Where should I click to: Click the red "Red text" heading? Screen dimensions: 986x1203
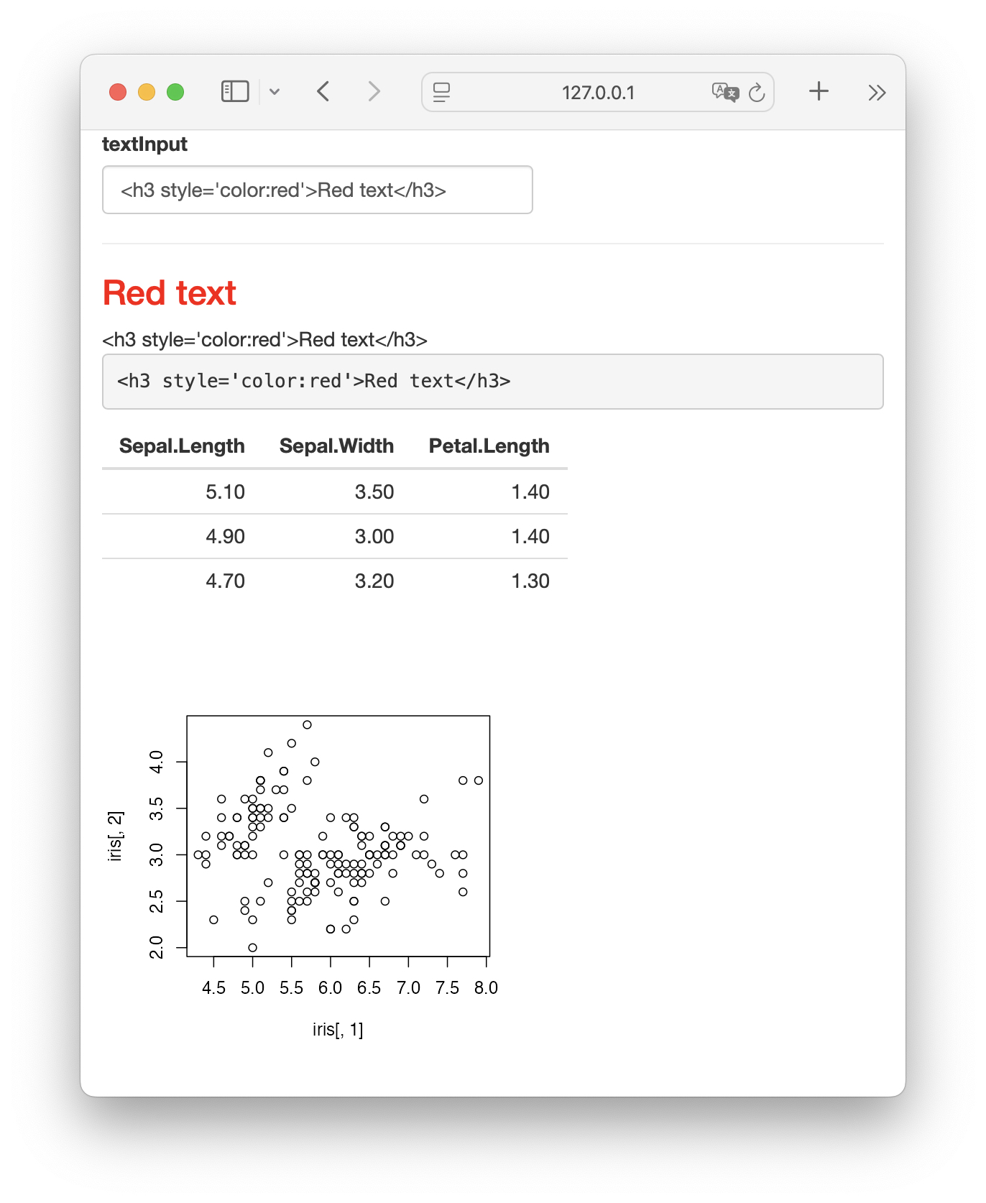pyautogui.click(x=170, y=293)
